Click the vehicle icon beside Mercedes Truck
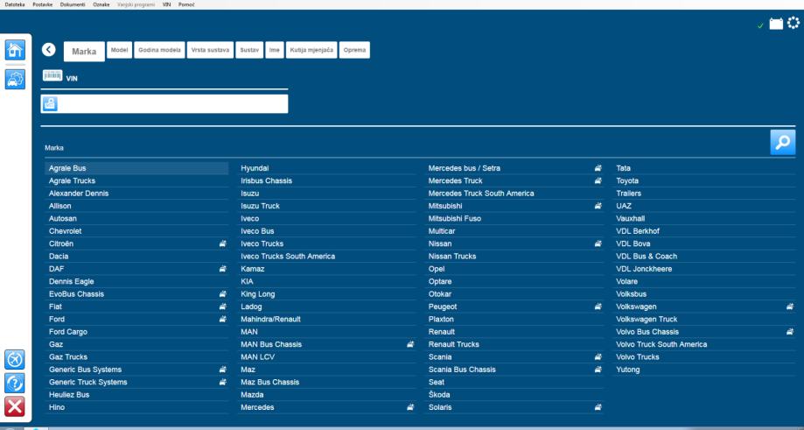Image resolution: width=804 pixels, height=430 pixels. (x=598, y=180)
